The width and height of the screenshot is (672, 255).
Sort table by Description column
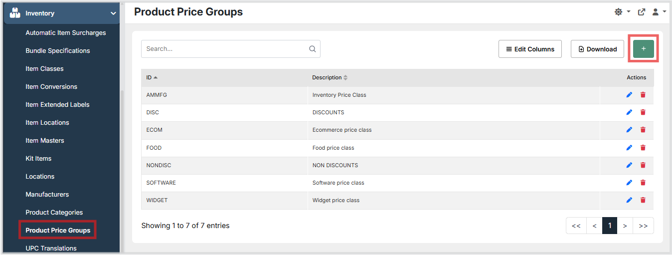330,77
